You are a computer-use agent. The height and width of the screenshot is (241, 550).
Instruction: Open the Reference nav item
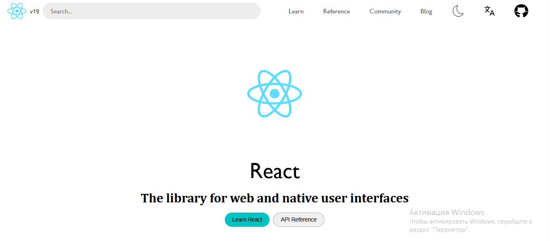click(337, 11)
